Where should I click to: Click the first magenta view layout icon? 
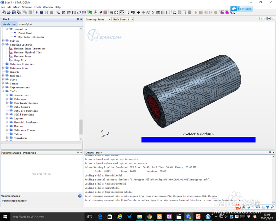pyautogui.click(x=222, y=12)
